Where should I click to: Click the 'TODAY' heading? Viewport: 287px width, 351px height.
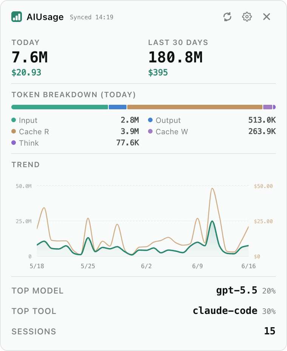click(25, 42)
